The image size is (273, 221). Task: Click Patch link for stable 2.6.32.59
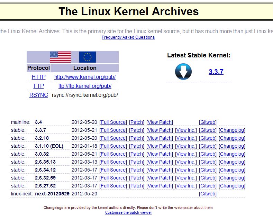(137, 178)
